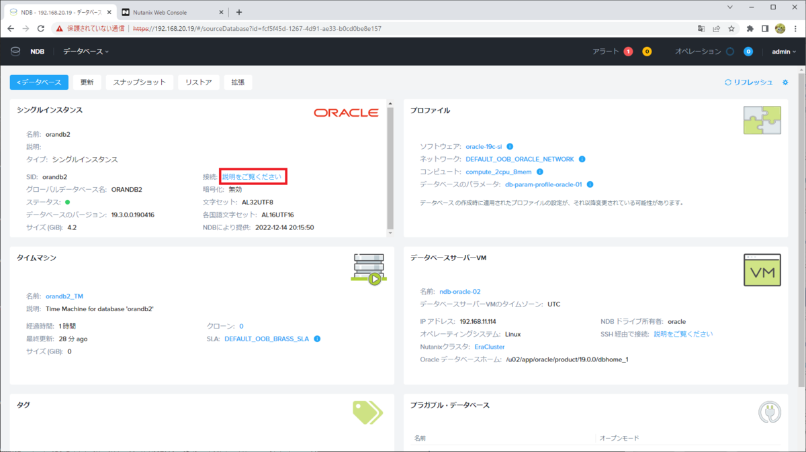Open the tab search chevron

click(730, 7)
